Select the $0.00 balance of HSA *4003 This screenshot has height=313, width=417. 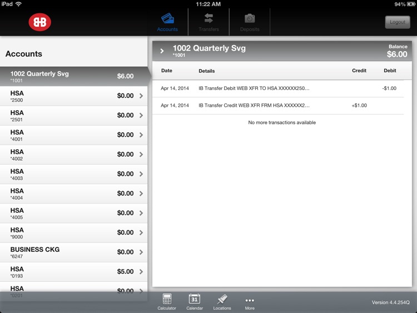(x=125, y=174)
